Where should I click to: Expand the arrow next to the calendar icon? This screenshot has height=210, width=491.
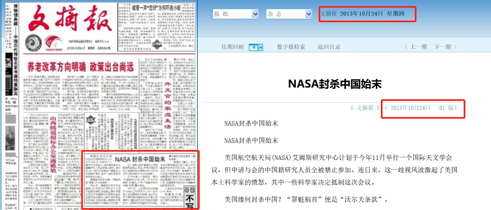pos(261,47)
